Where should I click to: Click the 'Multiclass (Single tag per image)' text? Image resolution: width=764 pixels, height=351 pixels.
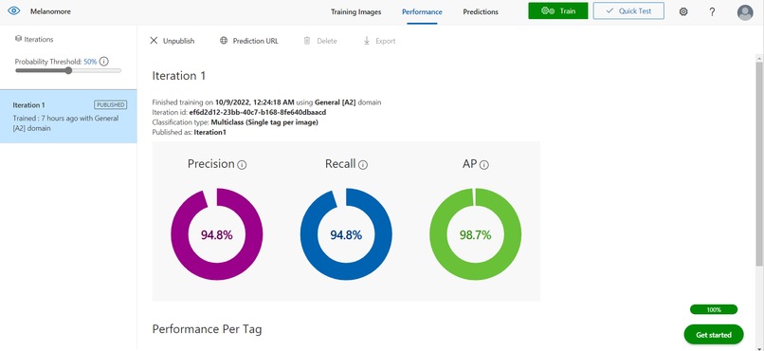click(264, 122)
